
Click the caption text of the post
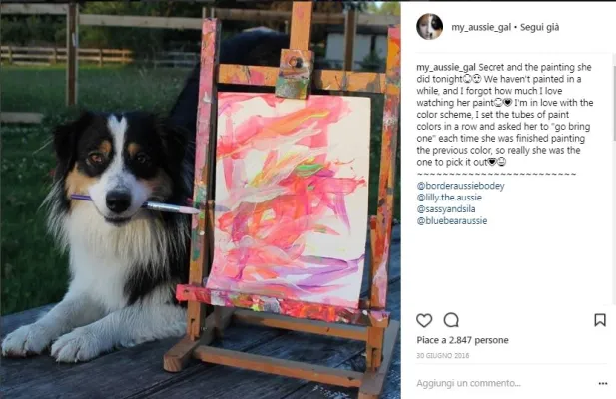point(505,115)
